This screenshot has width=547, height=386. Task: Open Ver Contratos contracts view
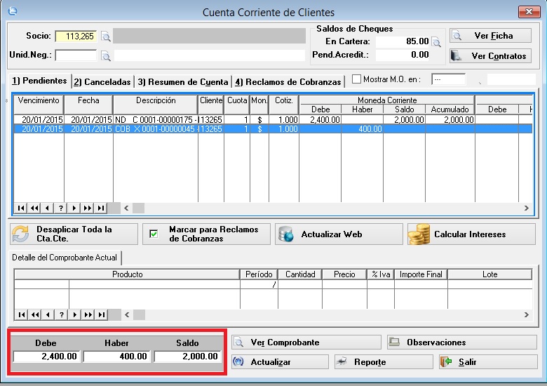click(490, 55)
